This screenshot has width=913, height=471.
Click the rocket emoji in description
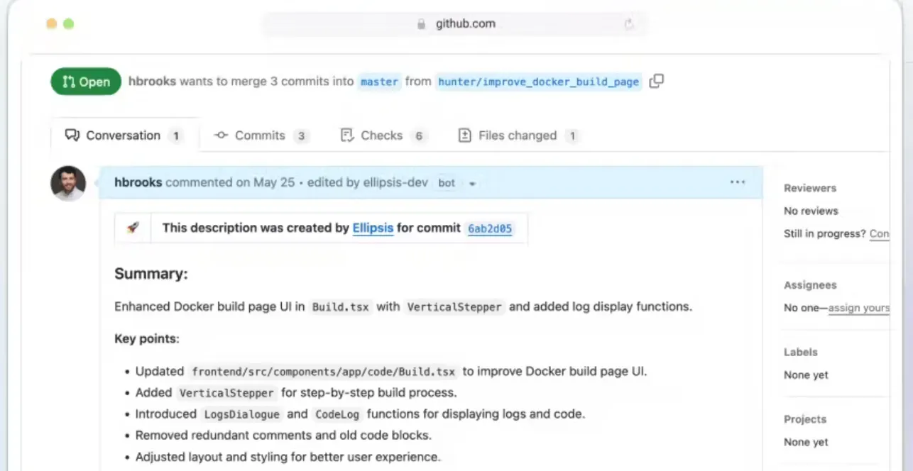(x=133, y=228)
